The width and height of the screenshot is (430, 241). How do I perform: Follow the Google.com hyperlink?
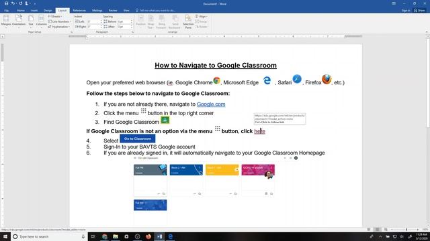211,104
